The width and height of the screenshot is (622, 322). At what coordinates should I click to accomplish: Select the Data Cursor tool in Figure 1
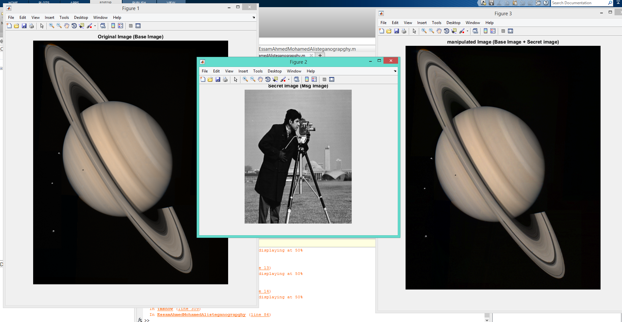[82, 26]
